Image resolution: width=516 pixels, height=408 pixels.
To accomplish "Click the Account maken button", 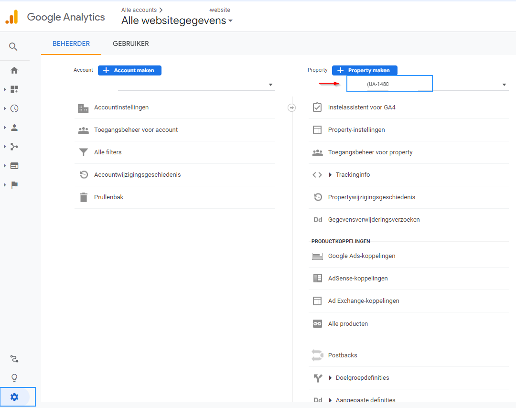I will [x=129, y=70].
